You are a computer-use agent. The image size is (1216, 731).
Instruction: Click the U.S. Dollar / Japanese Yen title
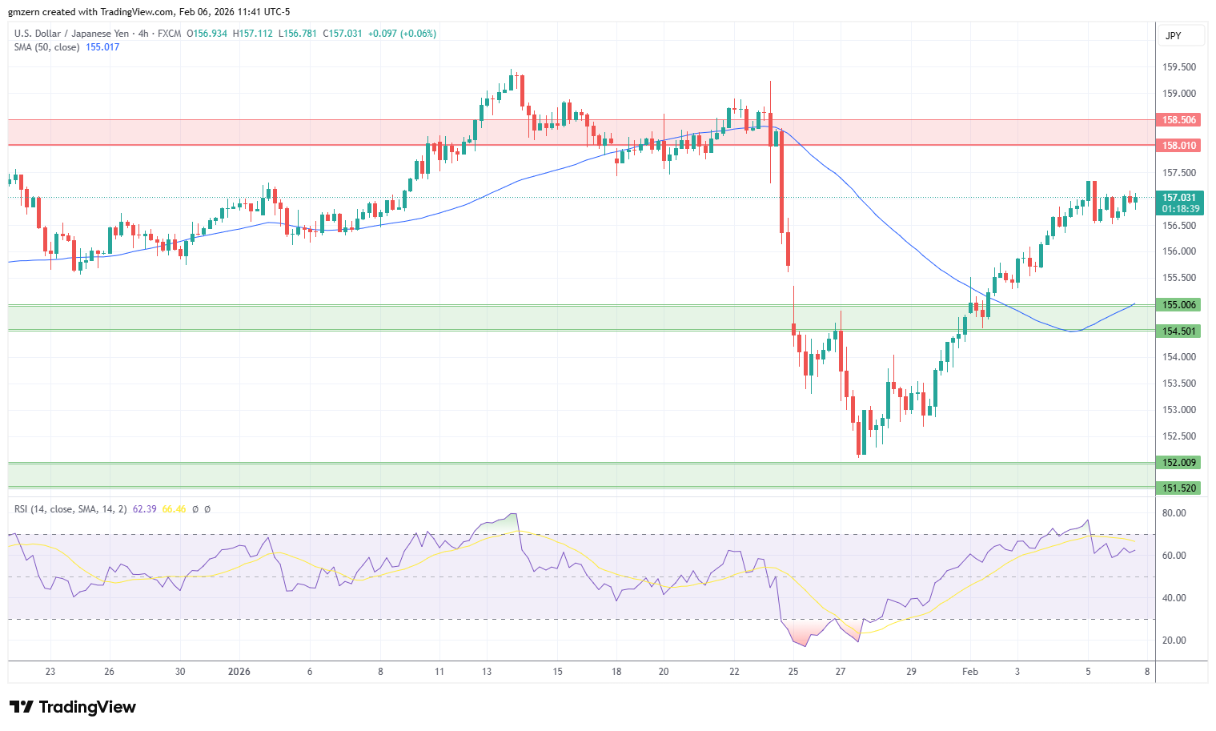(71, 34)
